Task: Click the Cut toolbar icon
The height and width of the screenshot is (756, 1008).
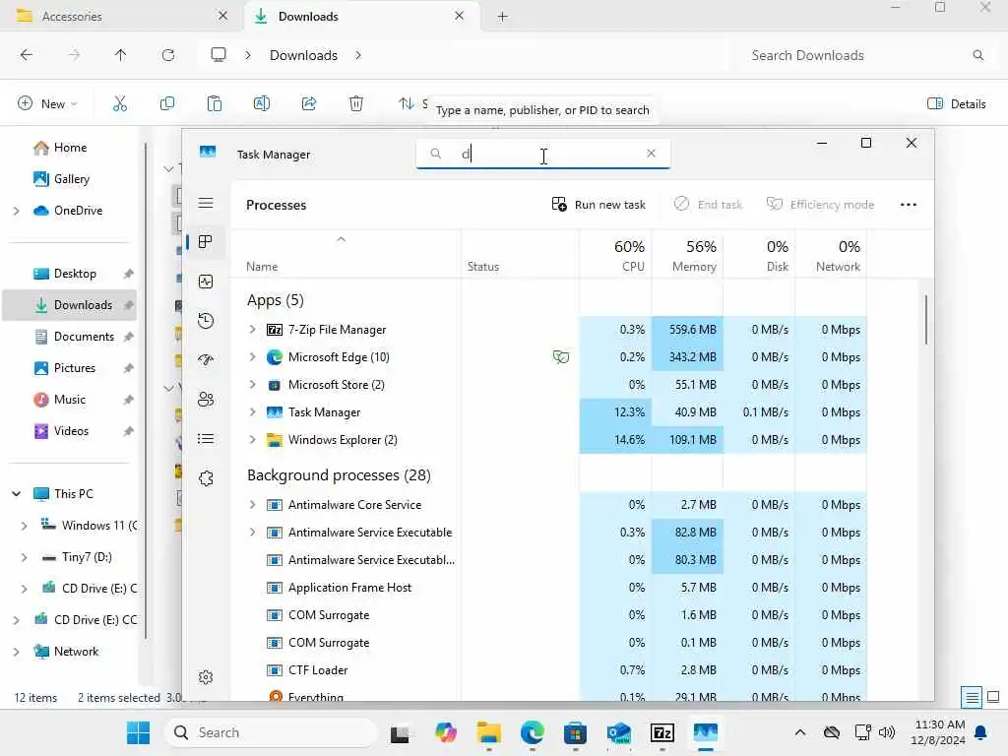Action: [120, 103]
